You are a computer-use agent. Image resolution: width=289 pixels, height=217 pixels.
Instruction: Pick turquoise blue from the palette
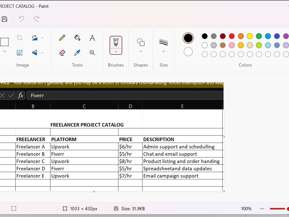268,36
